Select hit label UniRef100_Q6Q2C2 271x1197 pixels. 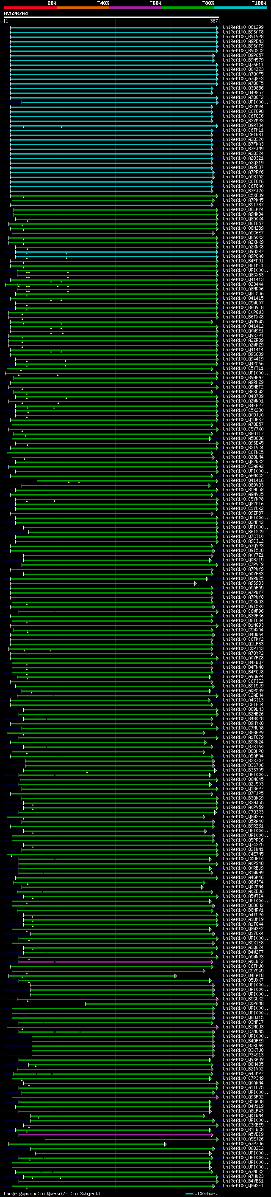coord(243,1148)
